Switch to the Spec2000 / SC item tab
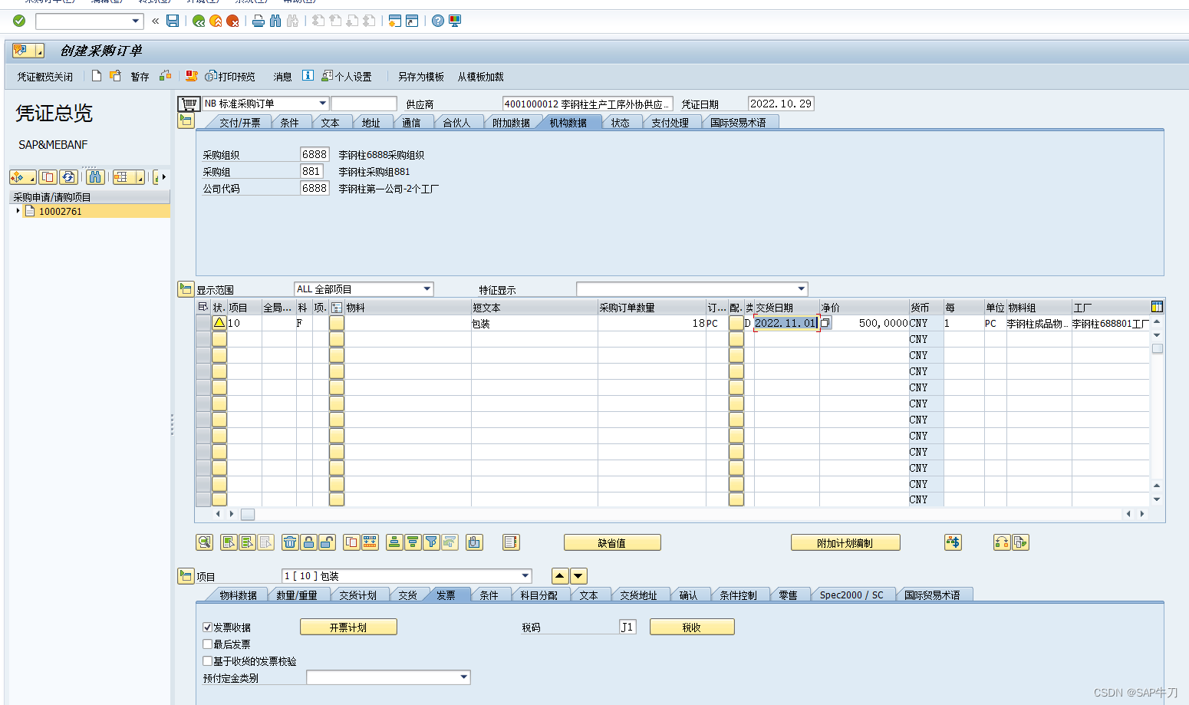Viewport: 1189px width, 705px height. [851, 595]
